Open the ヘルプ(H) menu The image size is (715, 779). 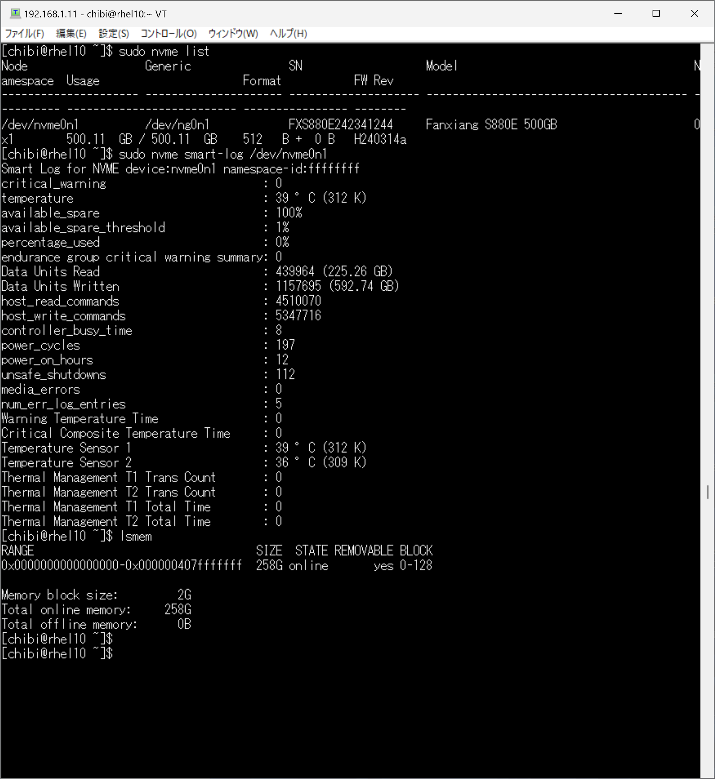click(x=289, y=34)
